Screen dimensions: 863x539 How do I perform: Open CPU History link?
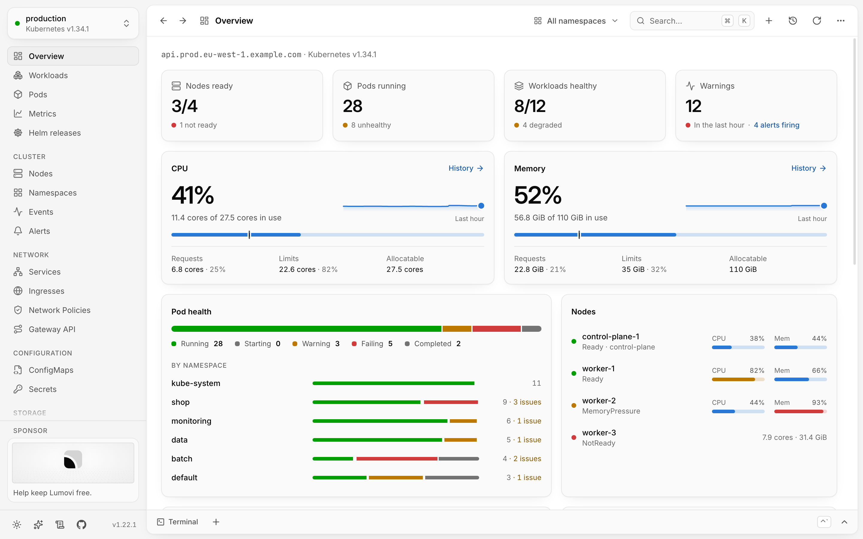[x=466, y=168]
